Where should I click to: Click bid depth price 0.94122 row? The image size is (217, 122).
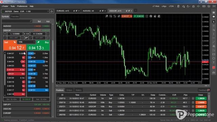coord(16,70)
